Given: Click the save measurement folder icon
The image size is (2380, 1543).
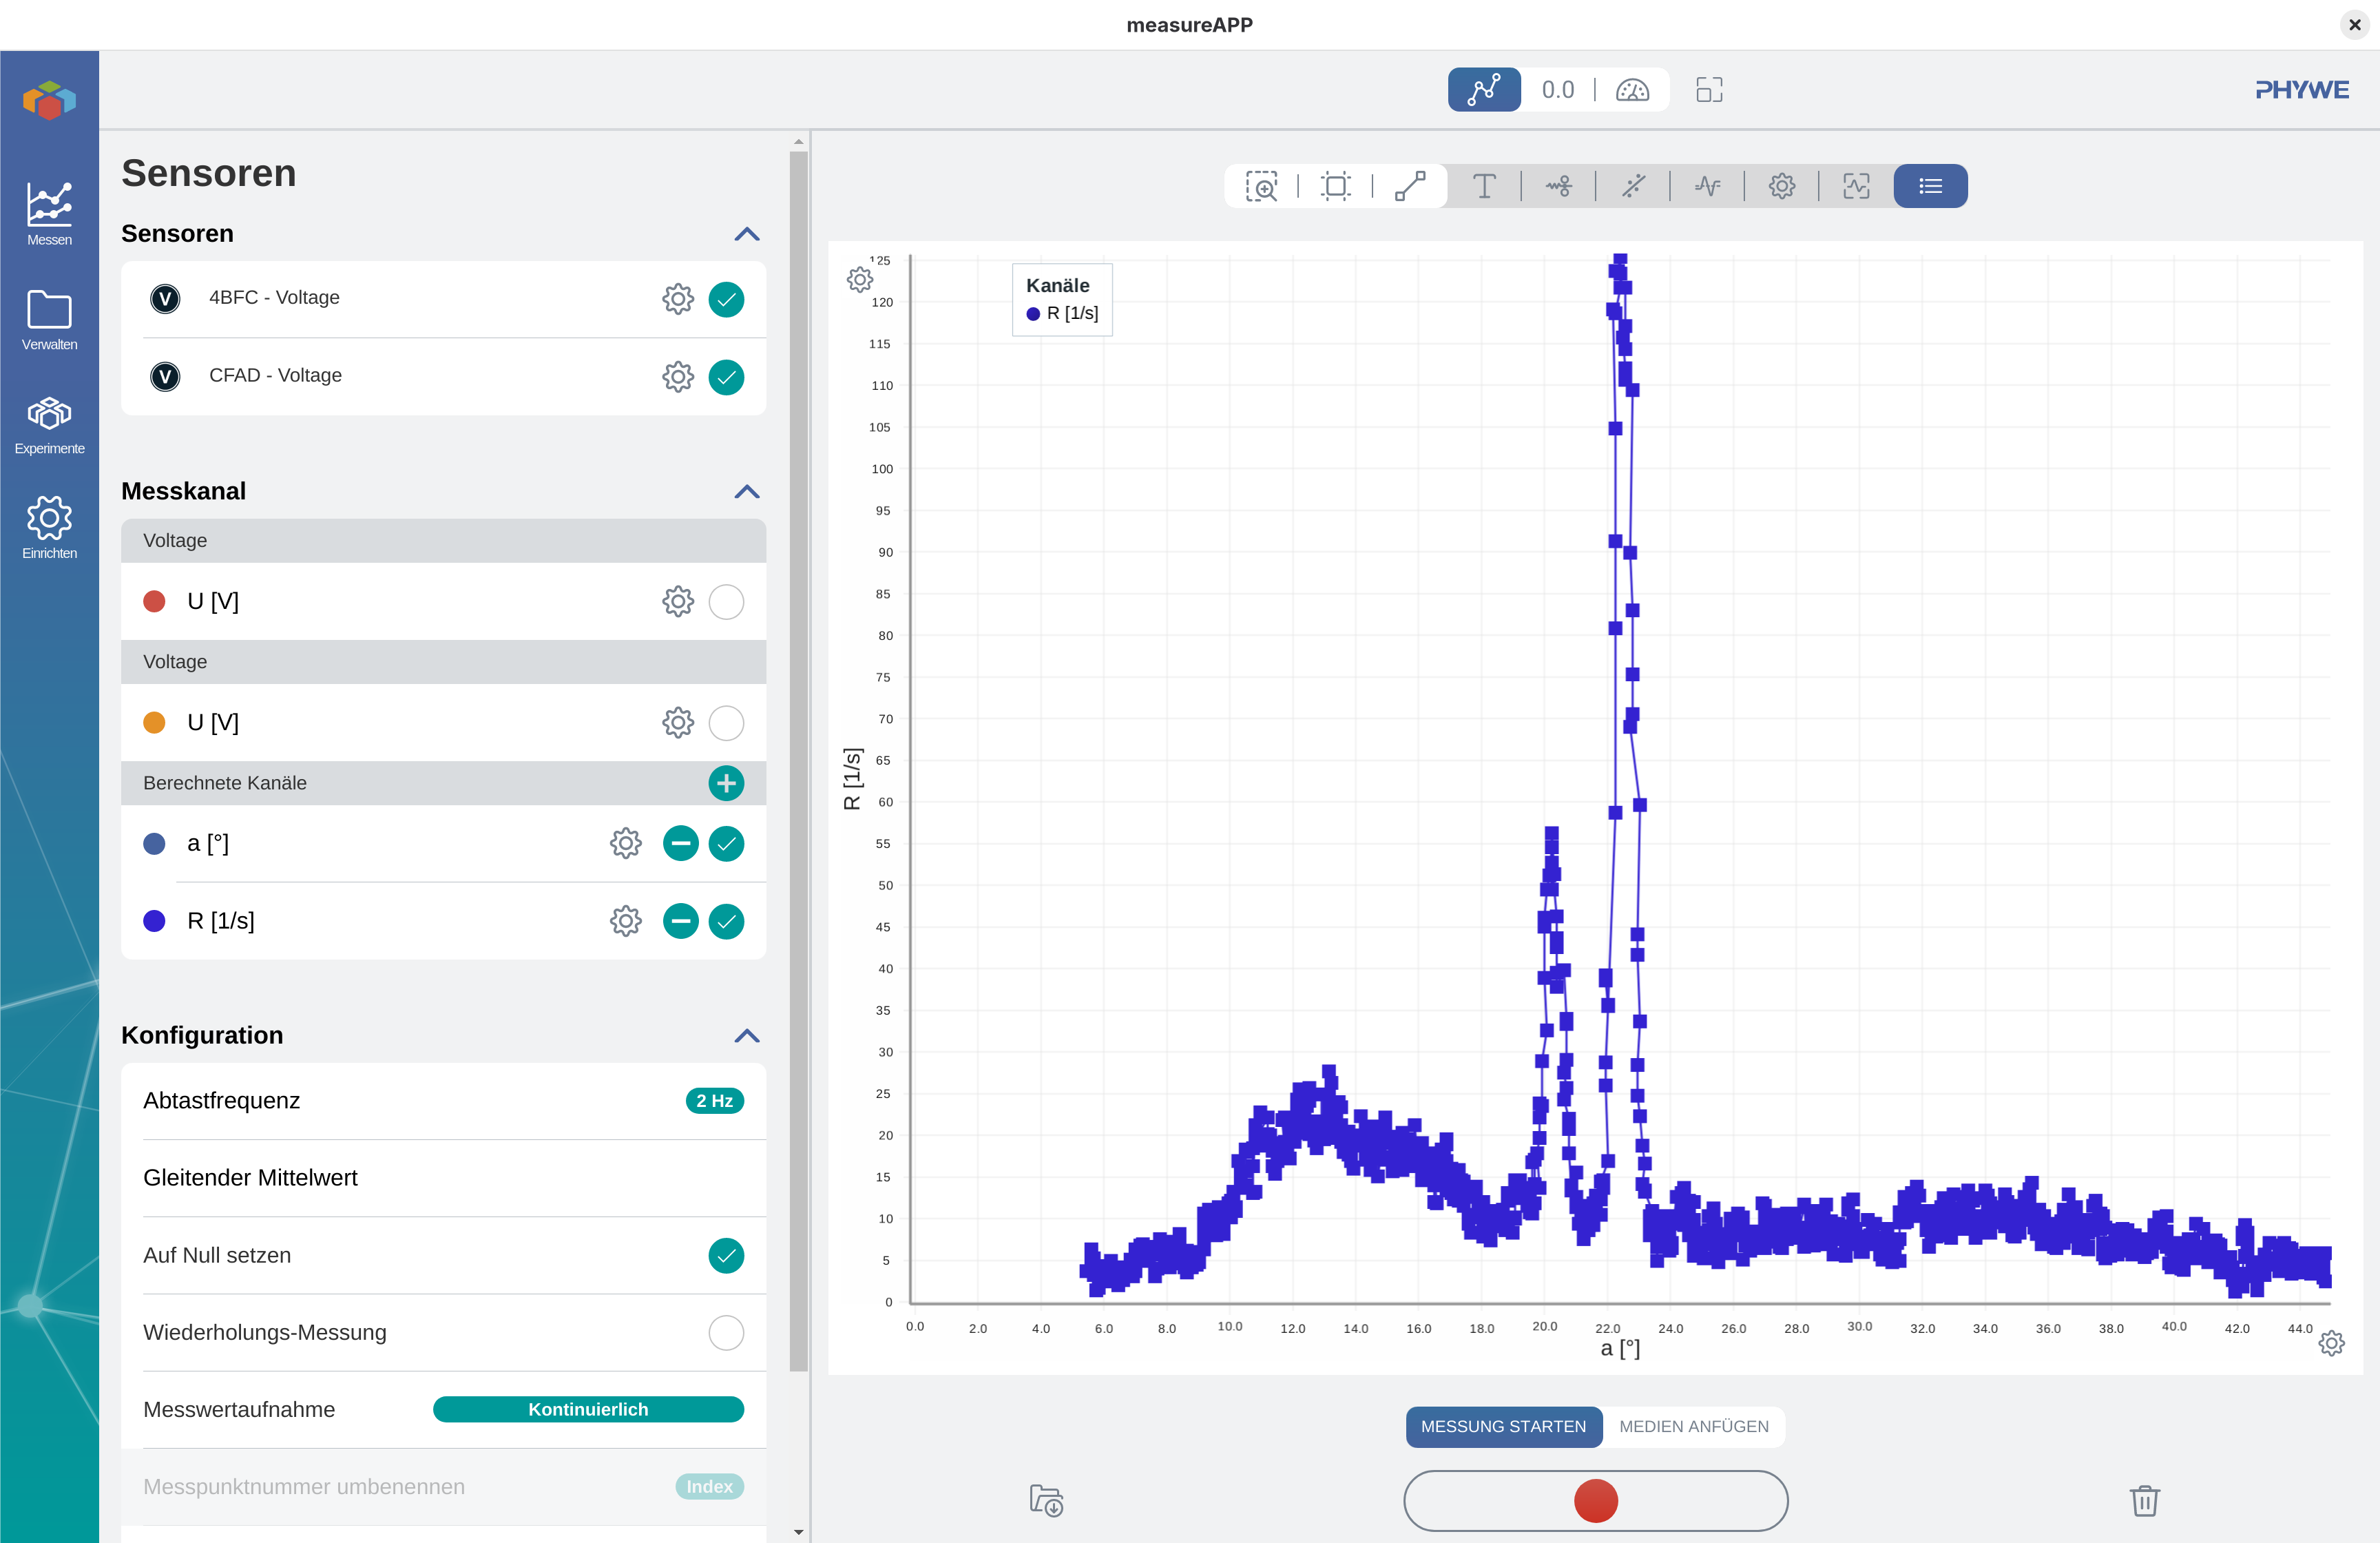Looking at the screenshot, I should pos(1046,1500).
